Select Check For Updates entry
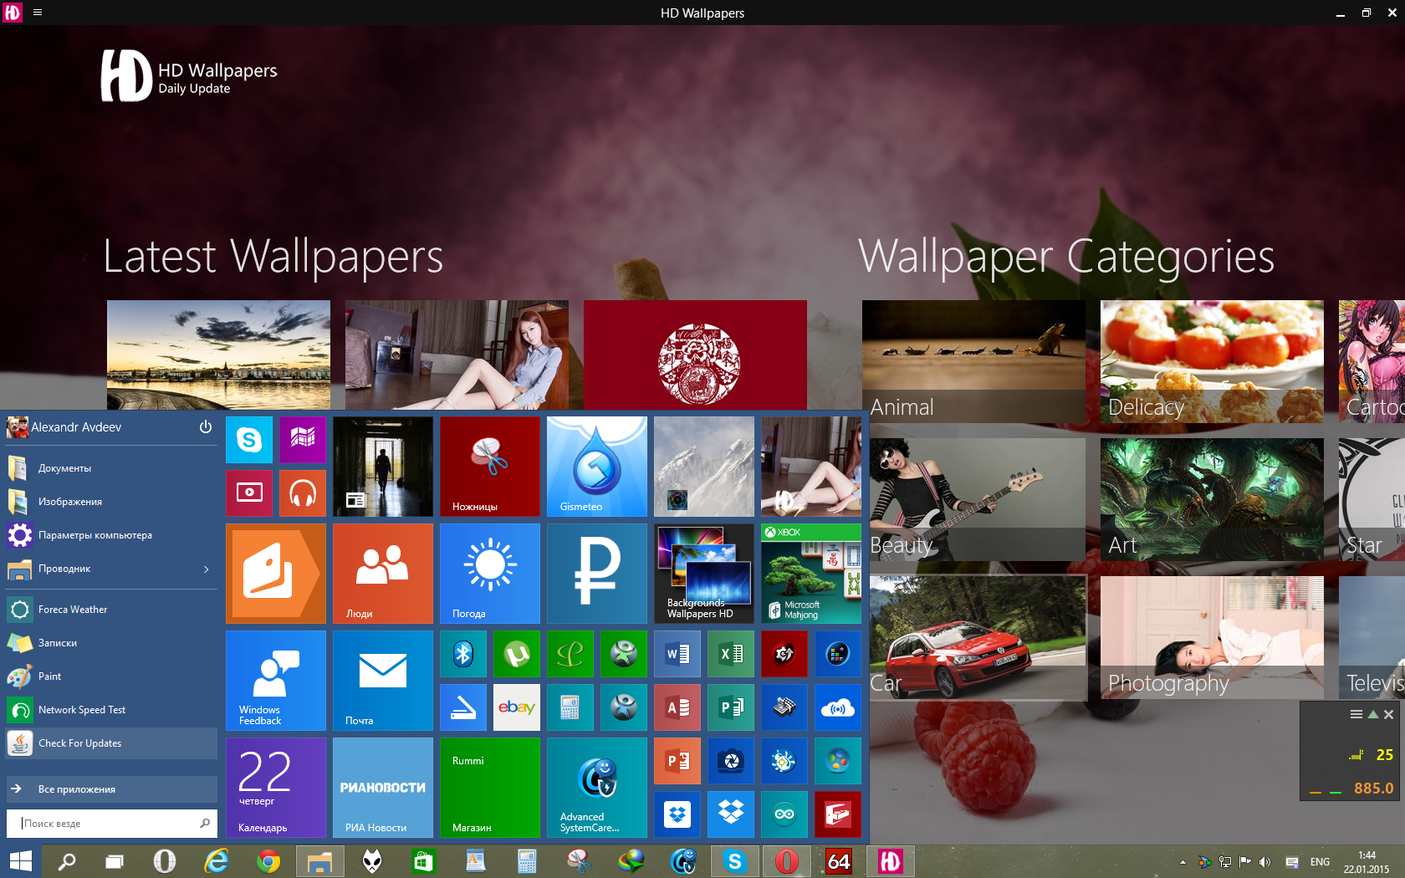Image resolution: width=1405 pixels, height=878 pixels. click(112, 743)
